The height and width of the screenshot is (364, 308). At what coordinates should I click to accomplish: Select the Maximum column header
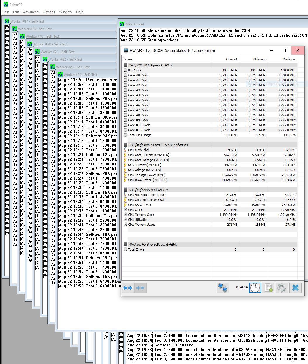pyautogui.click(x=282, y=59)
